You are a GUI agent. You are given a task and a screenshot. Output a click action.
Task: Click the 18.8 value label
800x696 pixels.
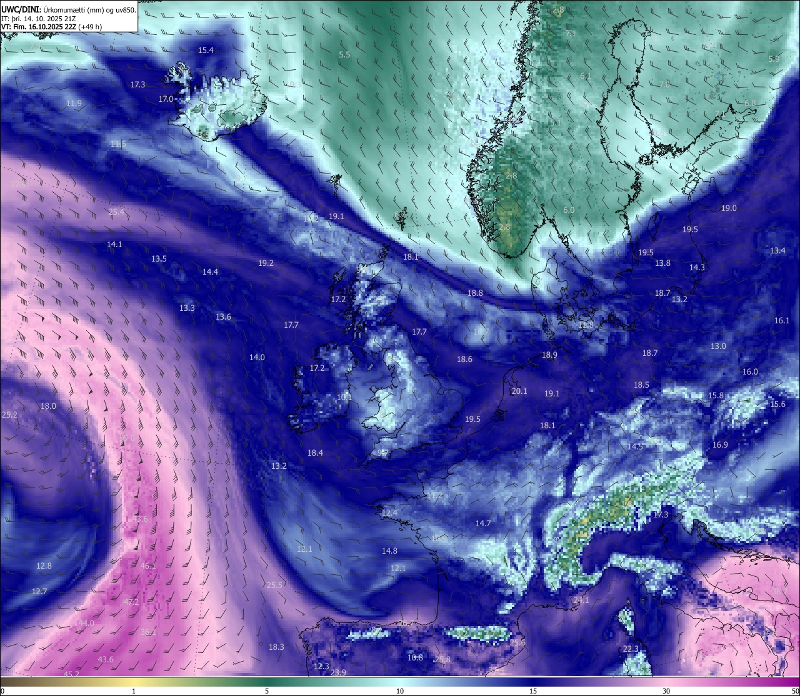coord(475,293)
